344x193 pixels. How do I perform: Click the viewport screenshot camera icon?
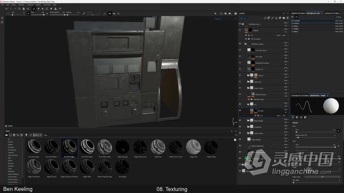(x=235, y=14)
